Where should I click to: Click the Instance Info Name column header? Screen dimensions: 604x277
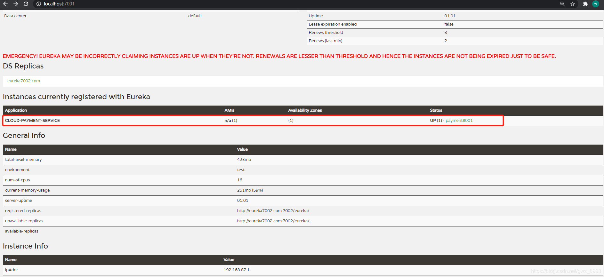(x=11, y=260)
